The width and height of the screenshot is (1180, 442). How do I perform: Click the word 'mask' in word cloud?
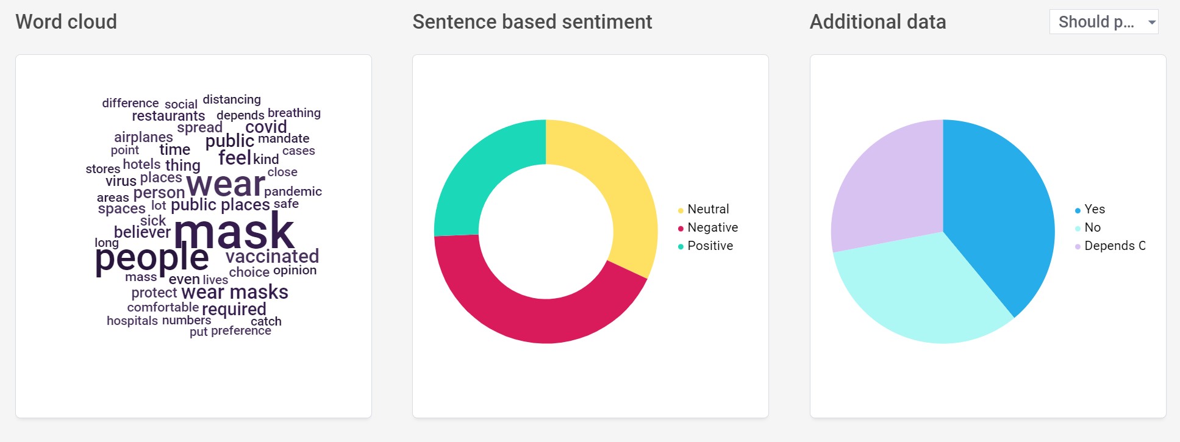pos(234,231)
